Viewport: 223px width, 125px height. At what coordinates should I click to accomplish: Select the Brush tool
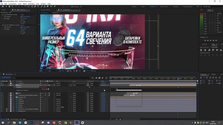click(x=42, y=7)
